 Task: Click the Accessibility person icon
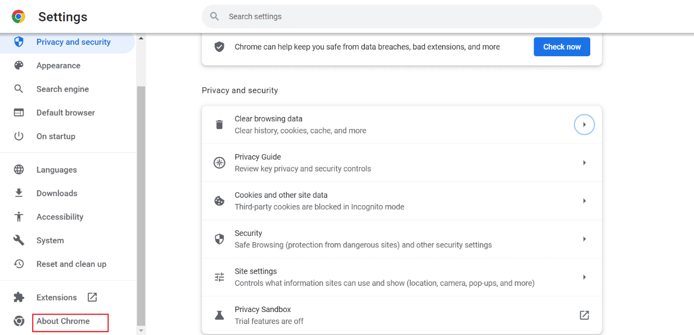click(x=19, y=216)
